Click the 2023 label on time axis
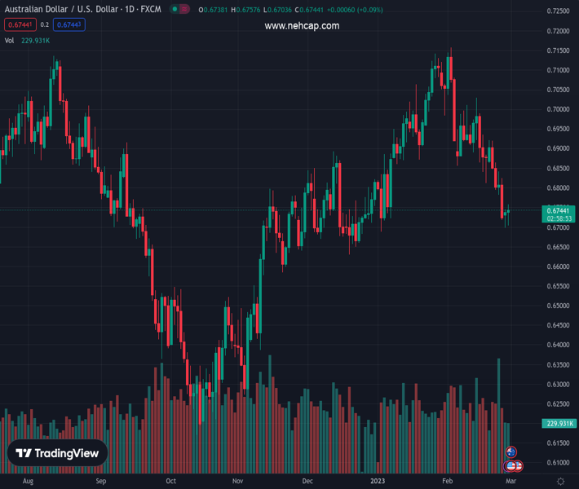Screen dimensions: 579x489 coord(378,482)
